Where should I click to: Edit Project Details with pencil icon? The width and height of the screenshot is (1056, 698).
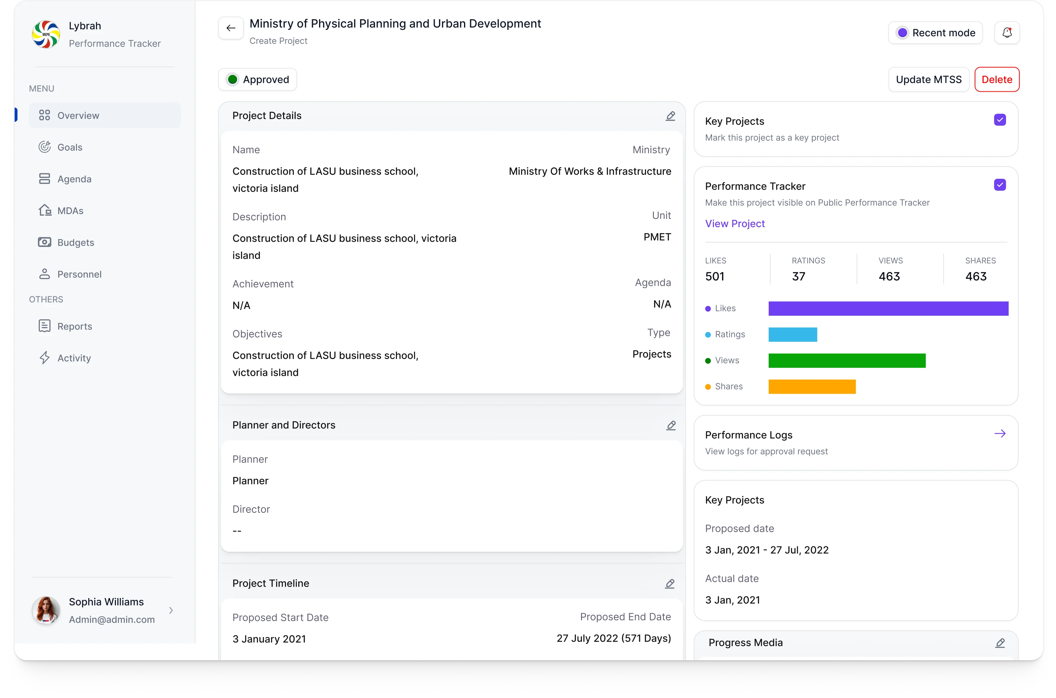tap(670, 116)
